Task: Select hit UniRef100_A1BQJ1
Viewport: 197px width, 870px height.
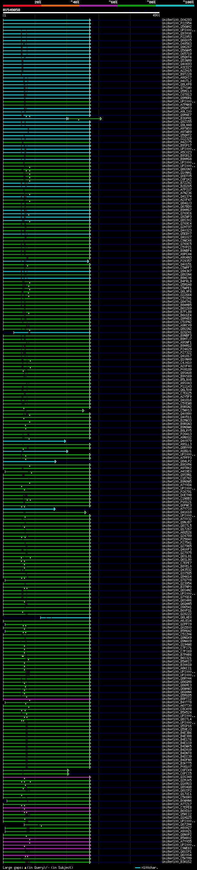Action: [x=177, y=451]
